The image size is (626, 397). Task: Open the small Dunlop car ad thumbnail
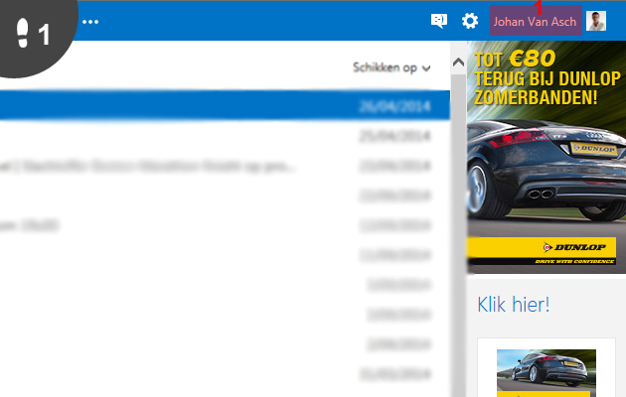(547, 373)
